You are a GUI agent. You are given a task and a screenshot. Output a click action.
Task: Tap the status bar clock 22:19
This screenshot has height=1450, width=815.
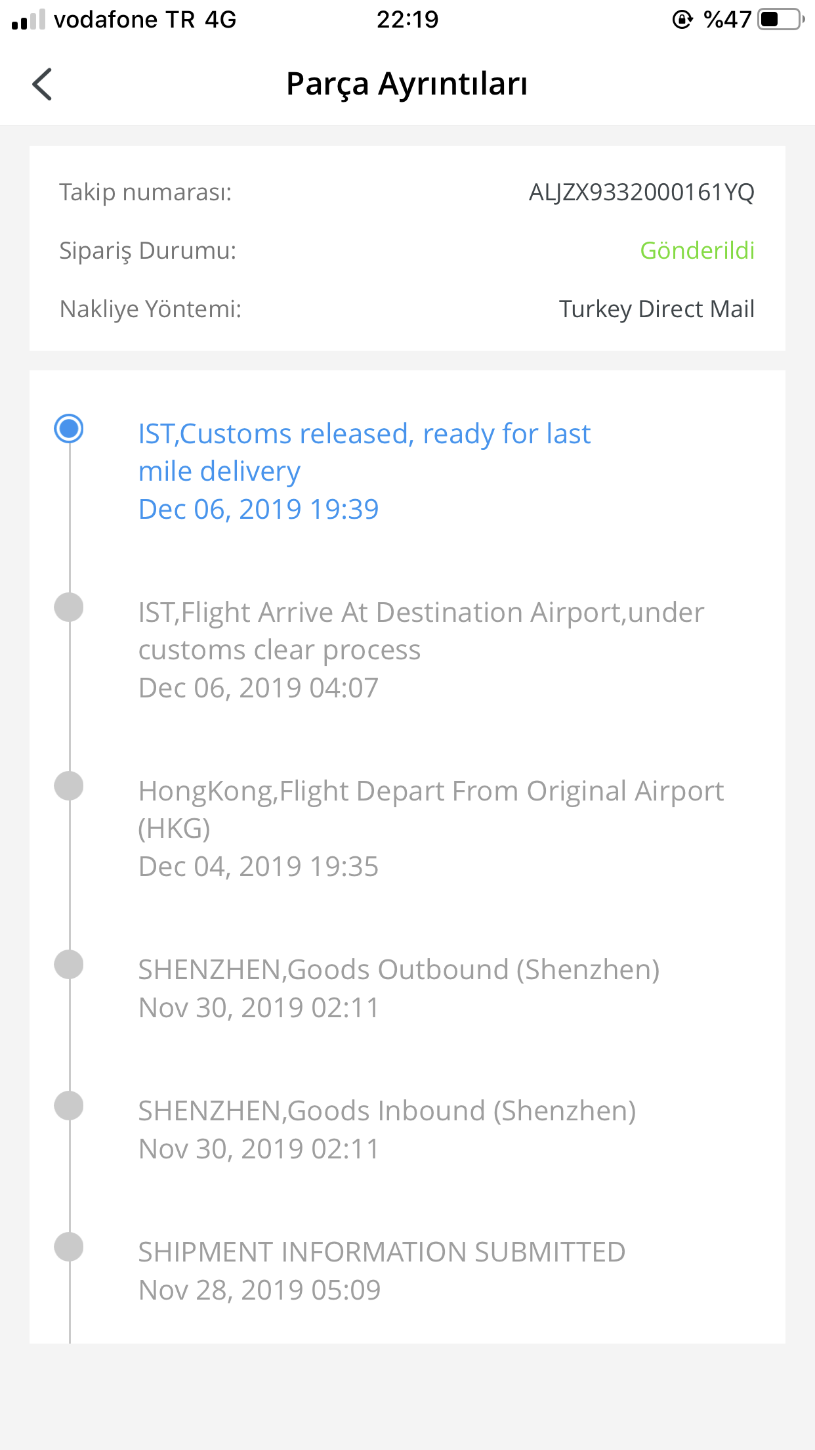click(x=407, y=20)
